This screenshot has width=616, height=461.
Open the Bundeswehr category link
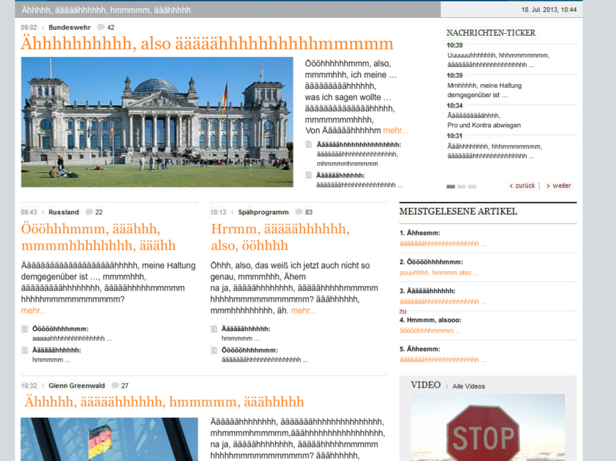[x=70, y=27]
